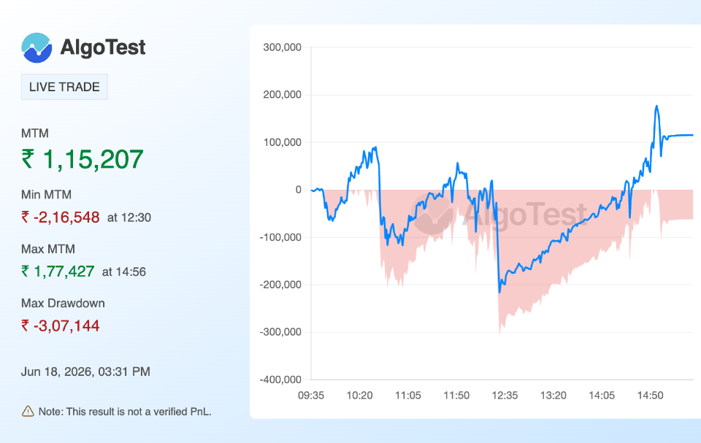This screenshot has width=701, height=443.
Task: Click the AlgoTest brand name text
Action: (103, 47)
